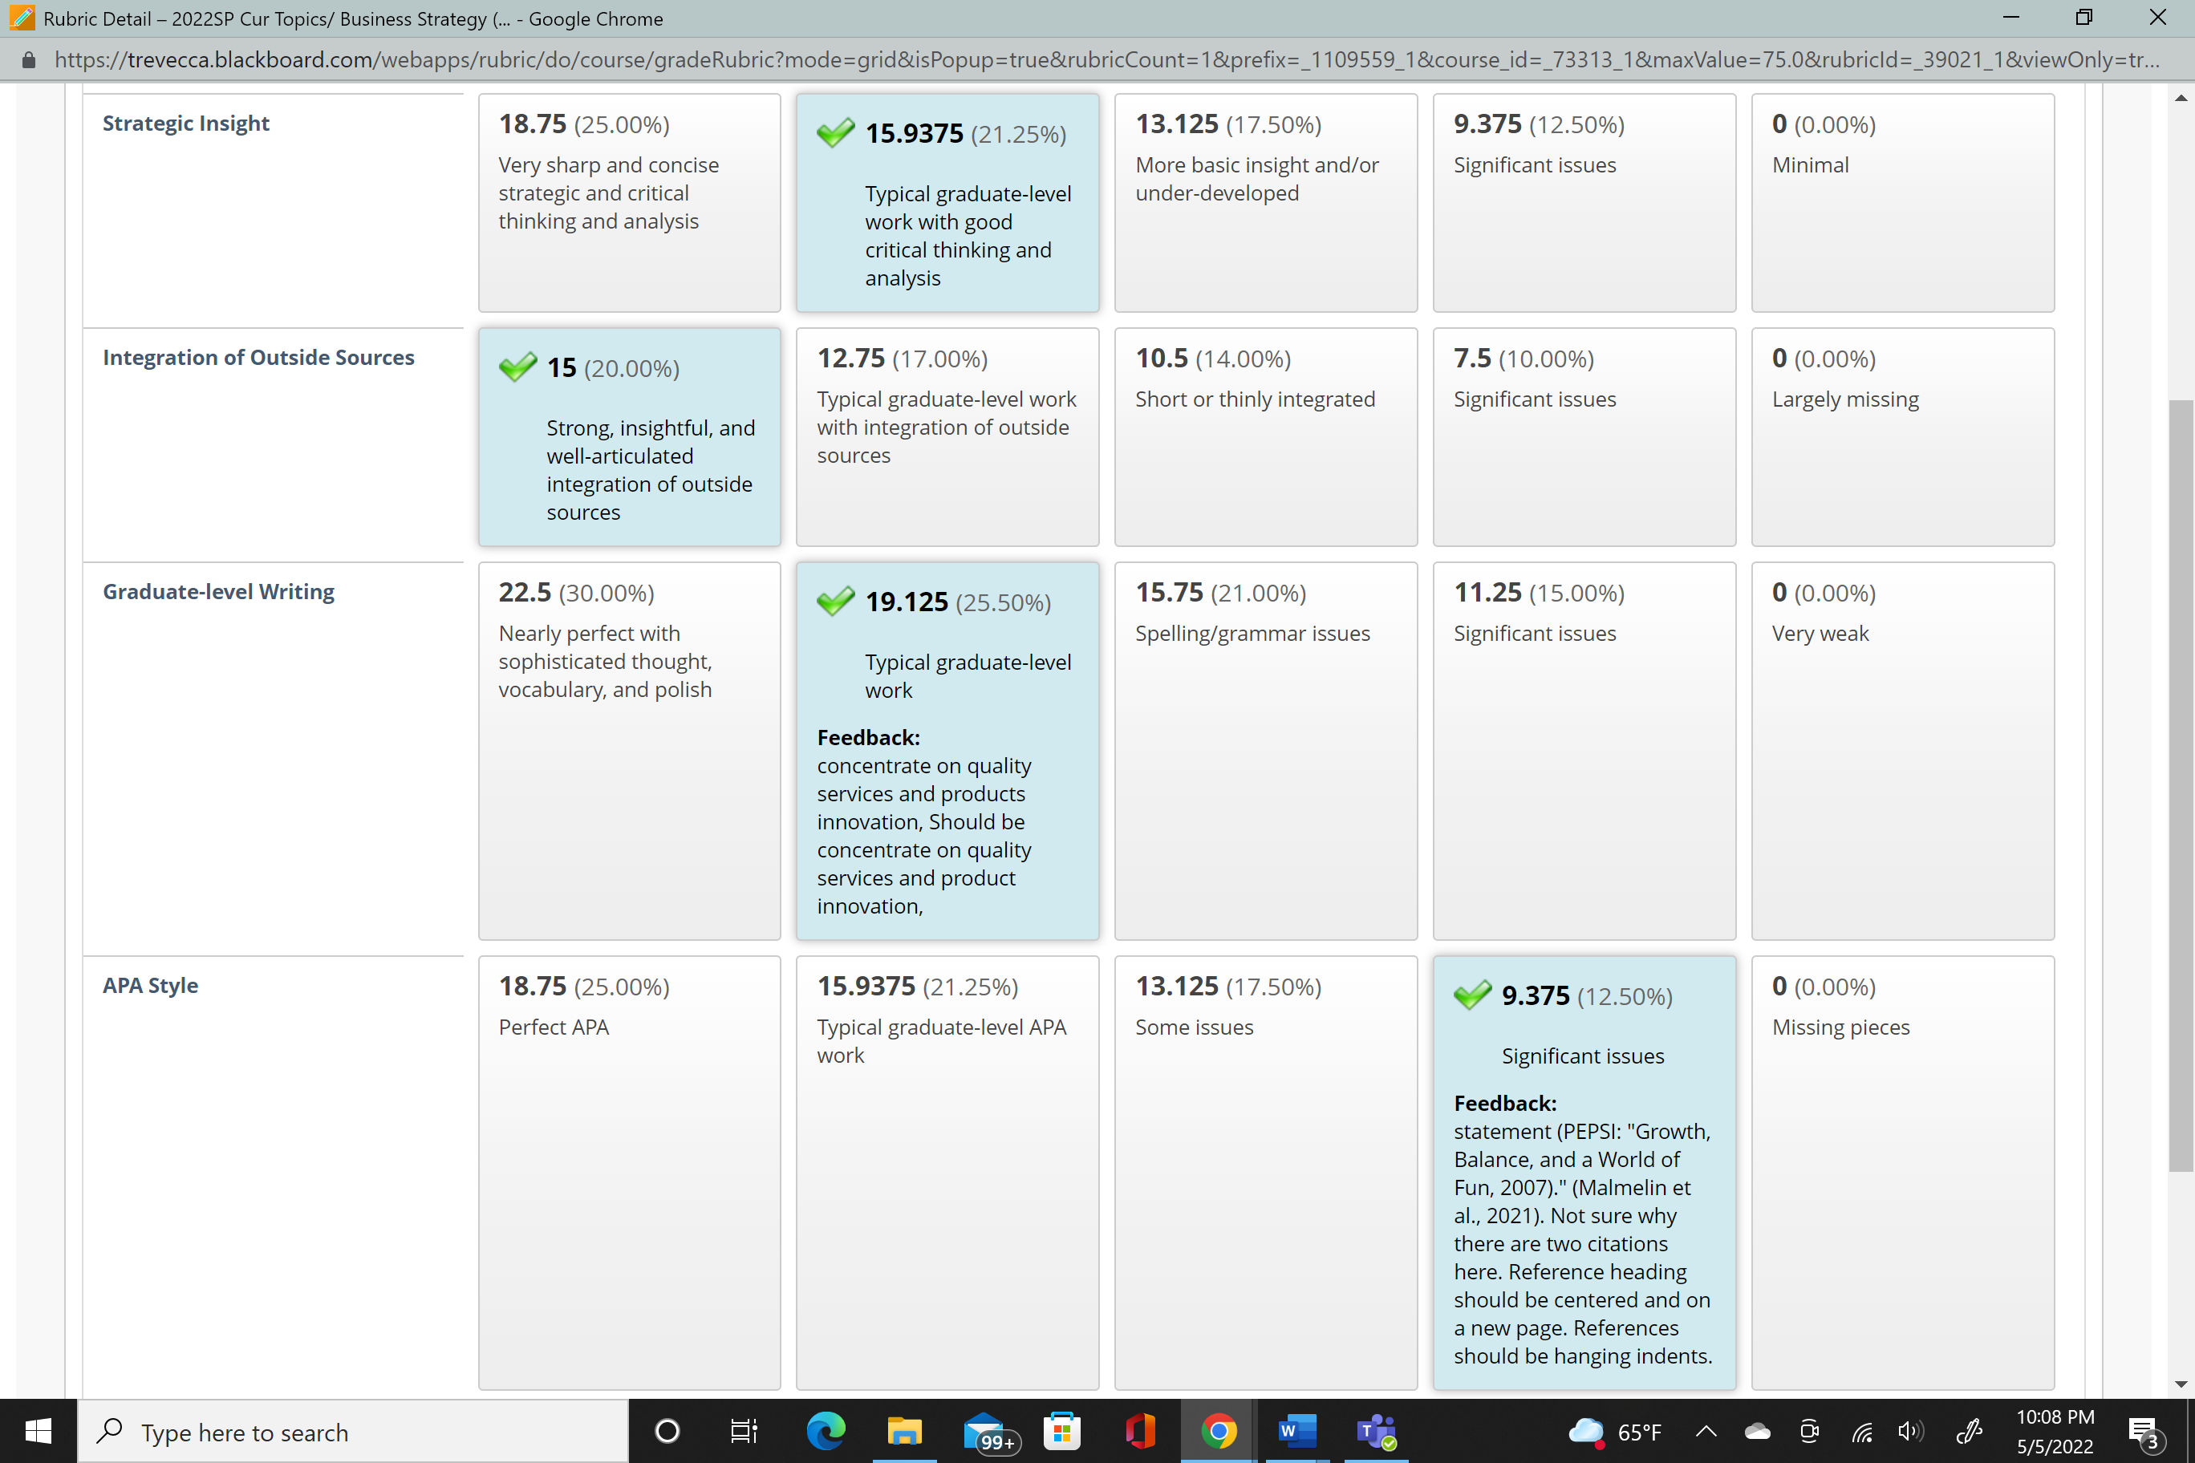2195x1463 pixels.
Task: Expand hidden system tray icons chevron
Action: tap(1705, 1431)
